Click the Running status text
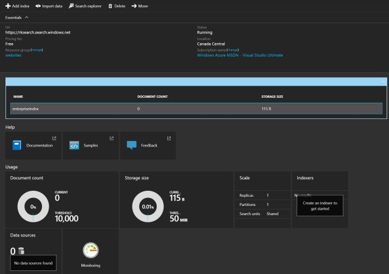 (x=205, y=32)
